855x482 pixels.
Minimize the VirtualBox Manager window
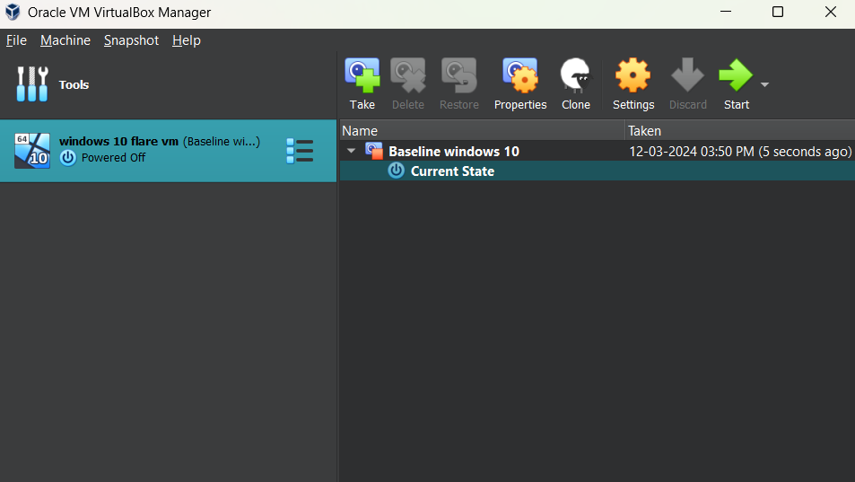(726, 12)
